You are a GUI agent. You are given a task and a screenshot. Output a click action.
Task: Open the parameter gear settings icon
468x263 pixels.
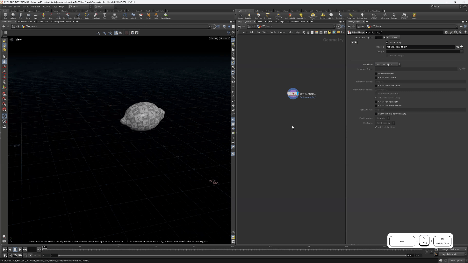(x=446, y=32)
